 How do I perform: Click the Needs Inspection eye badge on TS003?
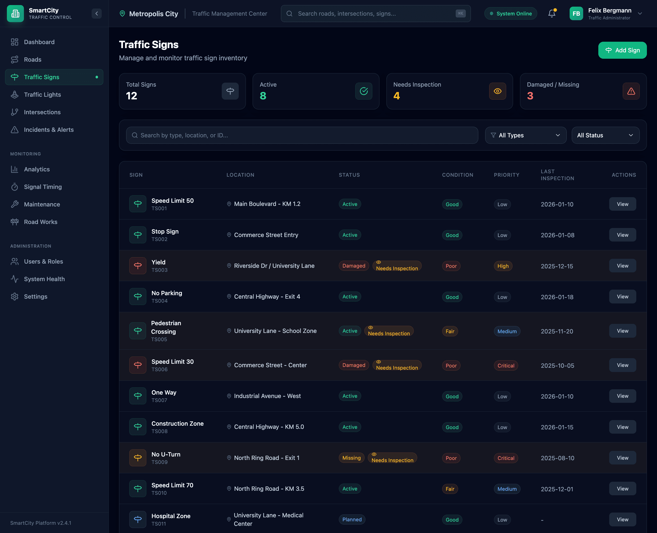(397, 266)
